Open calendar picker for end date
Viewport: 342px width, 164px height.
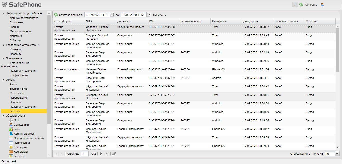[x=149, y=15]
